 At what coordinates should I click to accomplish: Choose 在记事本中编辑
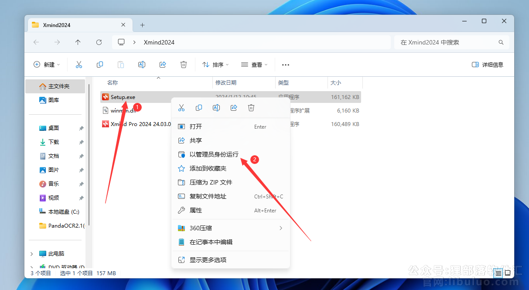tap(231, 242)
